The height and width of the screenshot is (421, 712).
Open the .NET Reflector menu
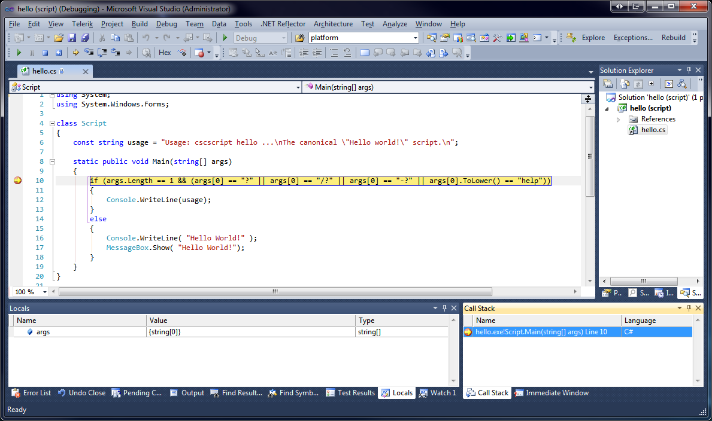pos(283,23)
